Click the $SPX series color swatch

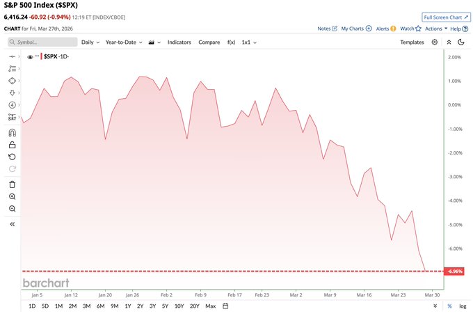[41, 56]
